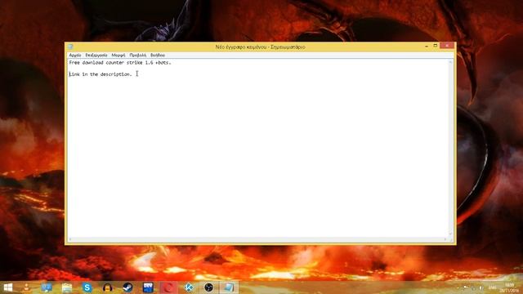Open the blue monitor icon on taskbar
The height and width of the screenshot is (294, 523).
click(47, 287)
